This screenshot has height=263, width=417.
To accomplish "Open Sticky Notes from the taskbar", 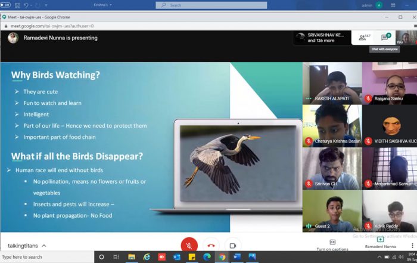I will 192,257.
